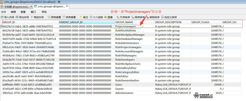Click GROUP_ID cell 84229c58-0ab1-3835-a88a-5987b9ef7f22
The height and width of the screenshot is (101, 246).
tap(30, 30)
